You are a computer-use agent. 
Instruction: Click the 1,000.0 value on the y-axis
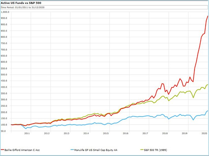(x=5, y=12)
